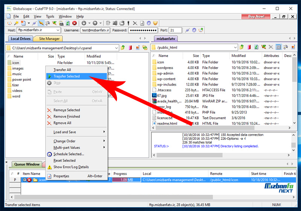This screenshot has height=211, width=301.
Task: Refresh the remote /public_html listing
Action: tap(256, 47)
